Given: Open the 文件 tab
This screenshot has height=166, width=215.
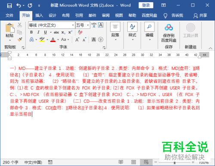Looking at the screenshot, I should (x=9, y=15).
